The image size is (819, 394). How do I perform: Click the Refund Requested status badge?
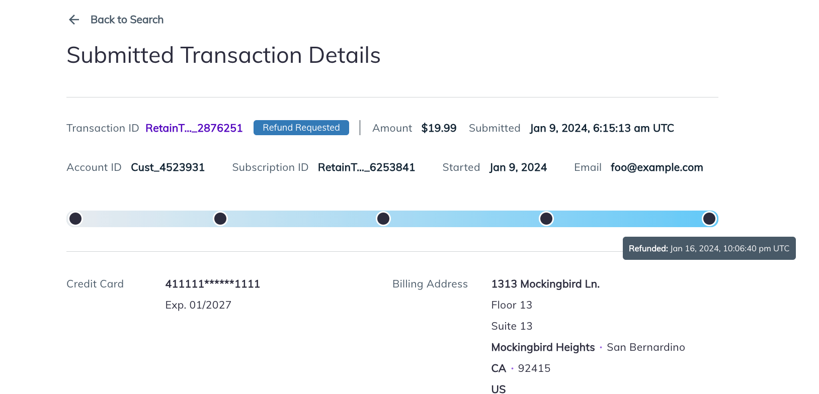(301, 128)
